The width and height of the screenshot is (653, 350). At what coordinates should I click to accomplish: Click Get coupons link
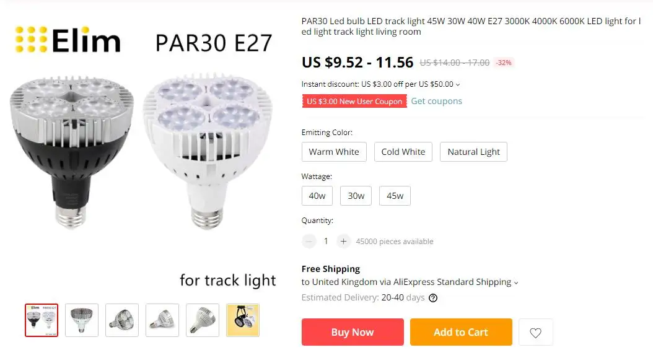pyautogui.click(x=436, y=101)
